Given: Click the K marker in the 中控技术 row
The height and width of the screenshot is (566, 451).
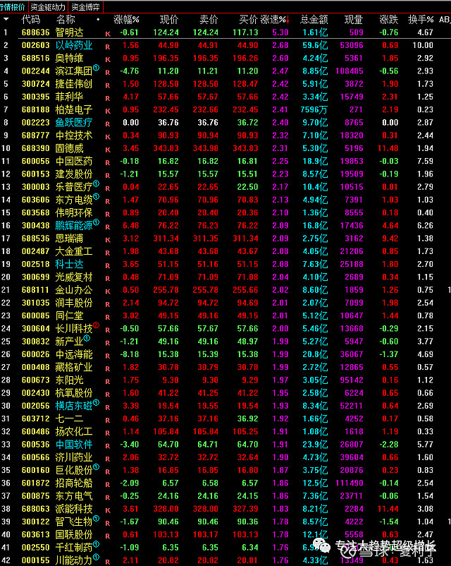Looking at the screenshot, I should point(108,137).
